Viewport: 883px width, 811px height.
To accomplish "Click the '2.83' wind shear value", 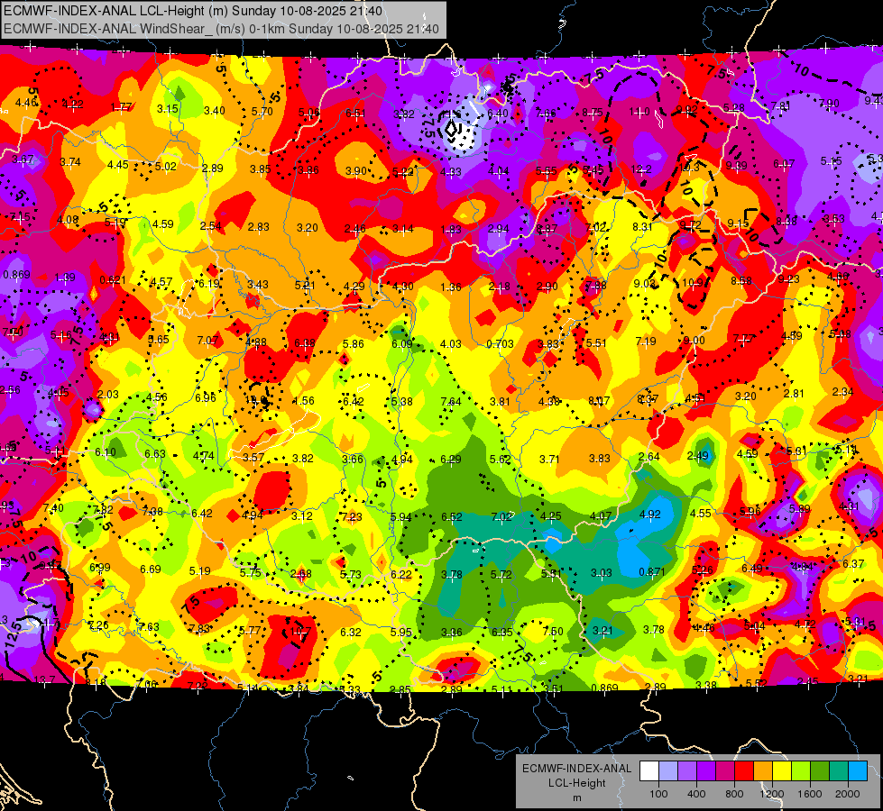I will tap(259, 227).
